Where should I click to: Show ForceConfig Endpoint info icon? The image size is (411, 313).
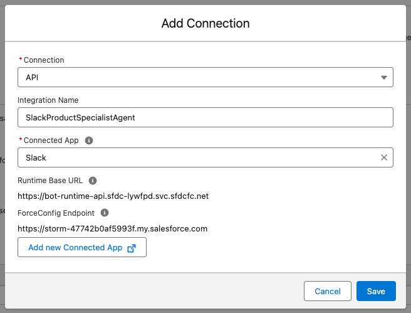105,213
